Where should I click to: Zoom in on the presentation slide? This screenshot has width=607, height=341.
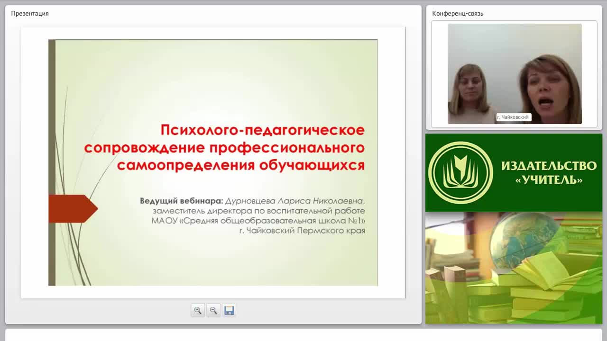198,310
